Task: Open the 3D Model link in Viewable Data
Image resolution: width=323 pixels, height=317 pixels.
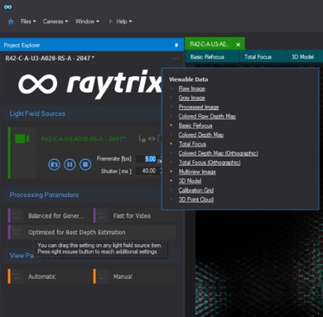Action: pyautogui.click(x=190, y=181)
